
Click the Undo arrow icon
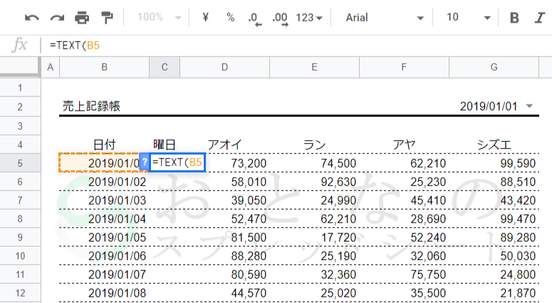pyautogui.click(x=31, y=18)
